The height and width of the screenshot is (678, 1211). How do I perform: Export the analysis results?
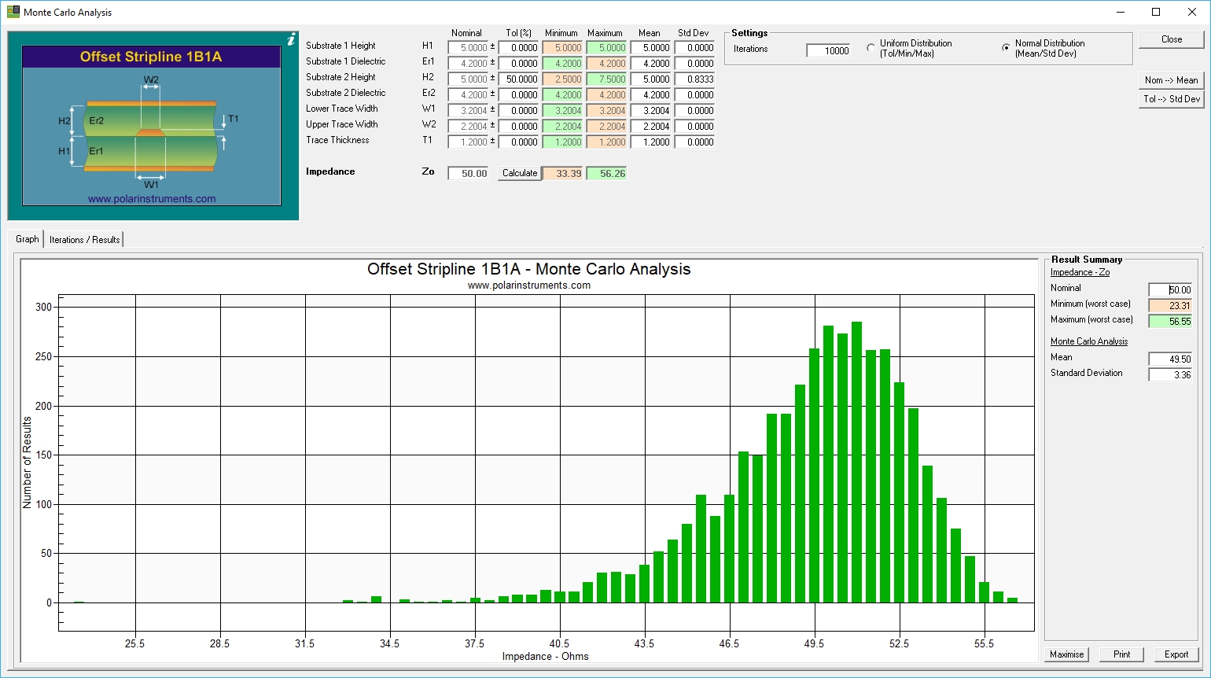click(1176, 654)
